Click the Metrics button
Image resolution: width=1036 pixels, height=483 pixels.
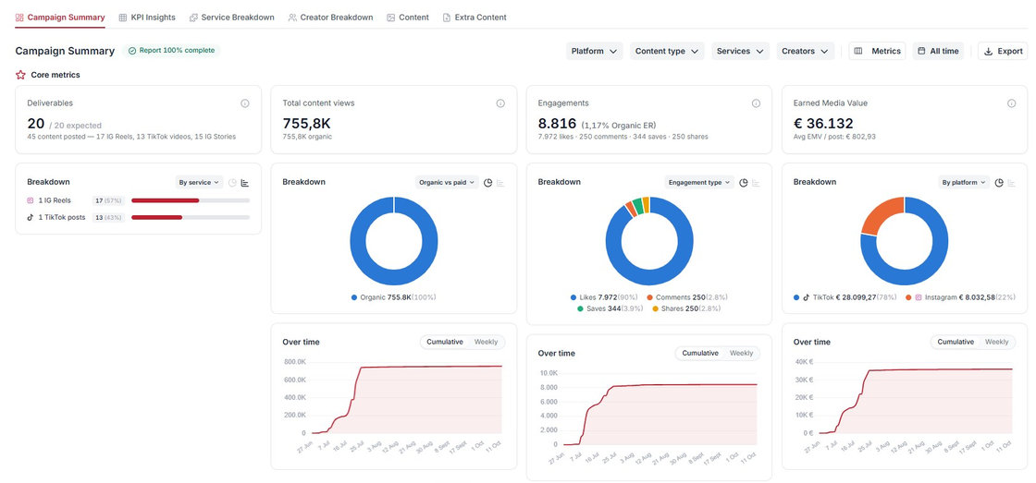[x=877, y=51]
